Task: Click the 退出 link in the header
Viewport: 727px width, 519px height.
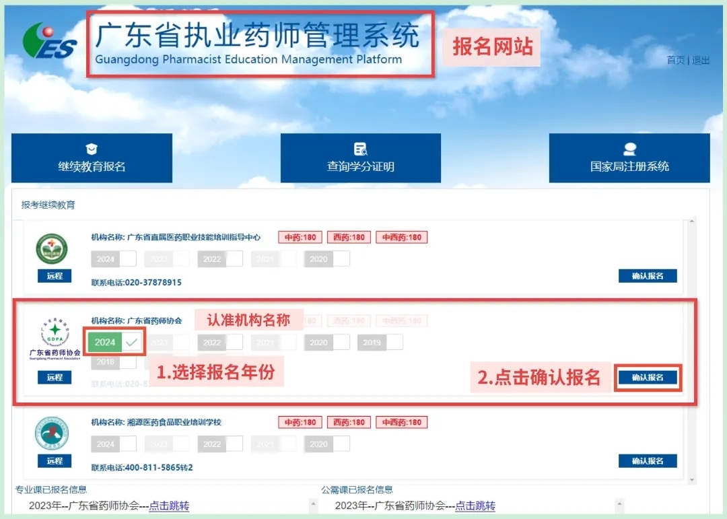Action: point(701,61)
